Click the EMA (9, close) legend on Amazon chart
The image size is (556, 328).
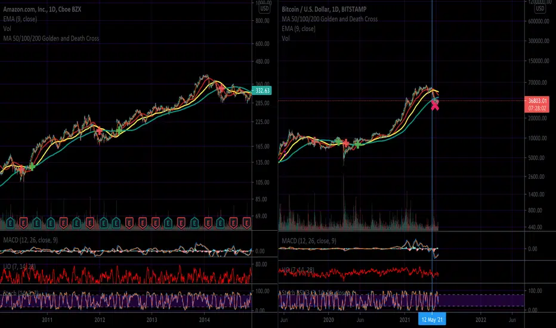click(20, 19)
